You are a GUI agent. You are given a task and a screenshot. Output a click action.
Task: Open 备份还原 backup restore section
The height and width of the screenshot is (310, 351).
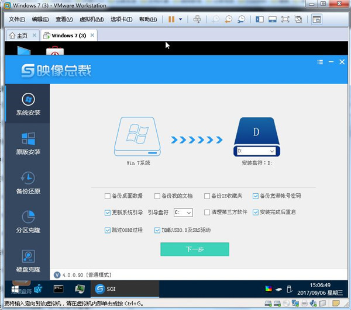[28, 183]
